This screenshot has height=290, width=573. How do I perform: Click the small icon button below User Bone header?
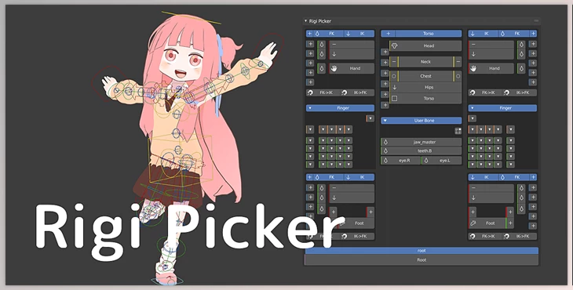458,131
